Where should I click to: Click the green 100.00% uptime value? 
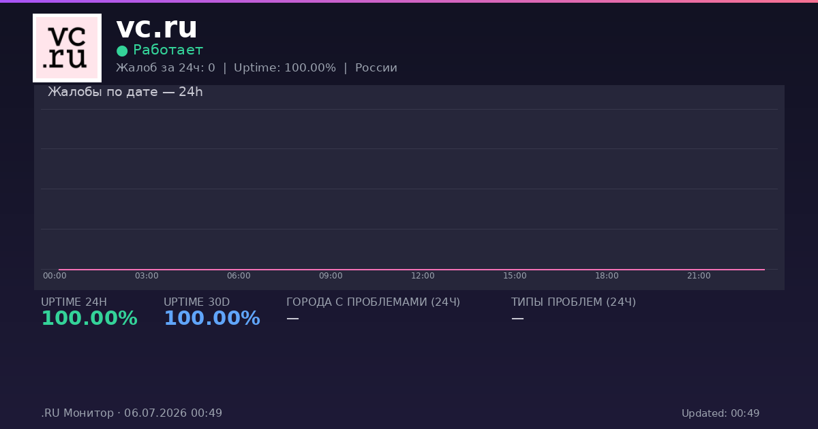(x=89, y=319)
